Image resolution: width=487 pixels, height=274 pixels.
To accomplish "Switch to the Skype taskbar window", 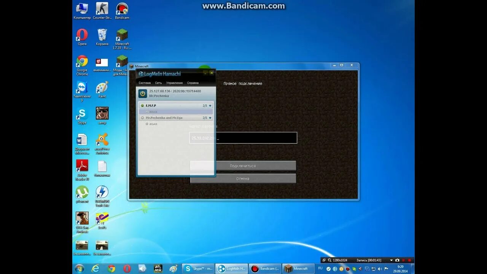I will click(198, 269).
